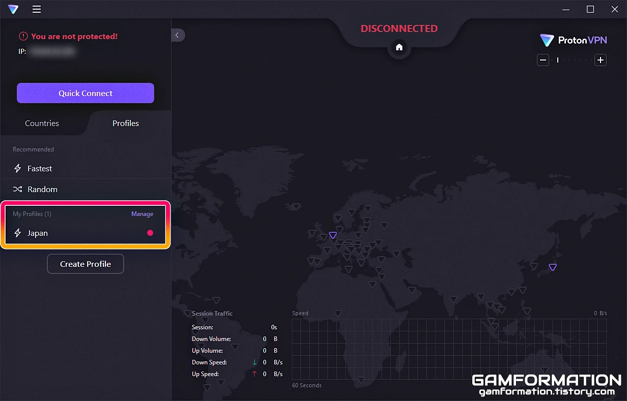Click the DISCONNECTED status label
This screenshot has height=401, width=627.
pos(399,28)
